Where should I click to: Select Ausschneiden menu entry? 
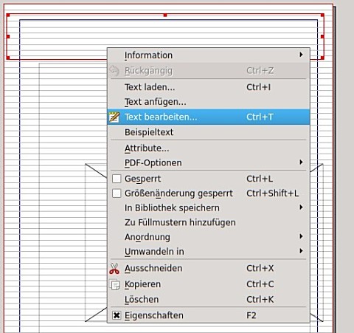pyautogui.click(x=209, y=268)
